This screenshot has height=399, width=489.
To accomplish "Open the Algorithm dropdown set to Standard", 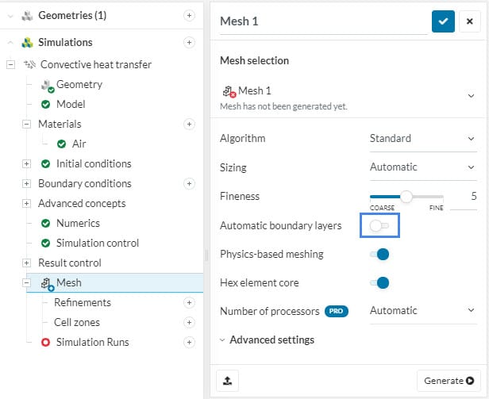I will [x=422, y=139].
